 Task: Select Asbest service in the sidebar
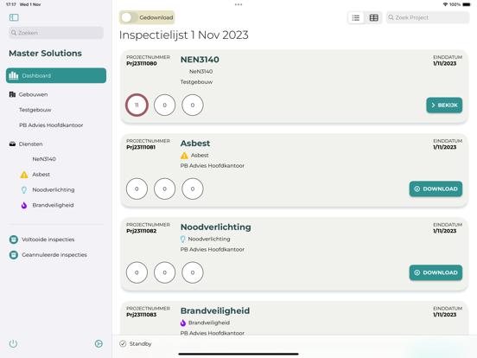pyautogui.click(x=41, y=175)
